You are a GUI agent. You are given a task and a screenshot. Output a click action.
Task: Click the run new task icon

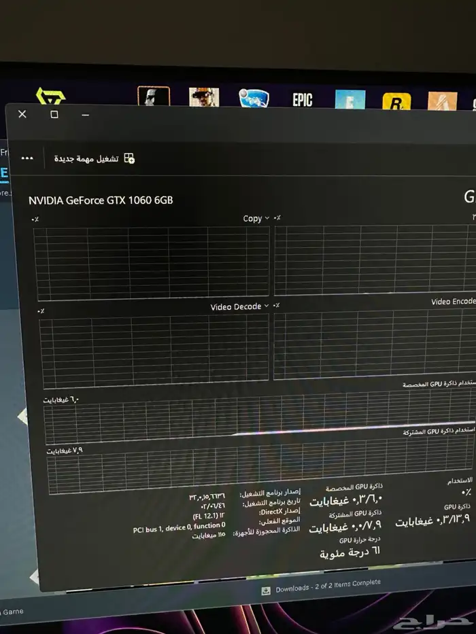(129, 158)
